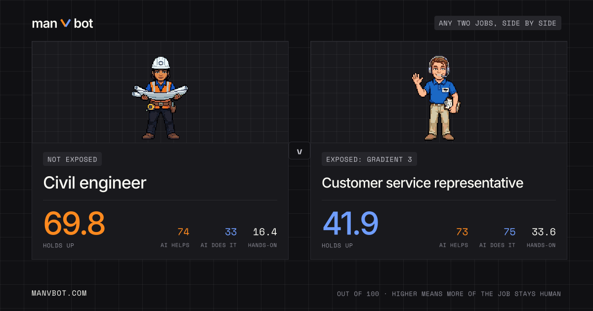Click AI HELPS label in Customer service card
This screenshot has width=593, height=311.
pos(454,245)
